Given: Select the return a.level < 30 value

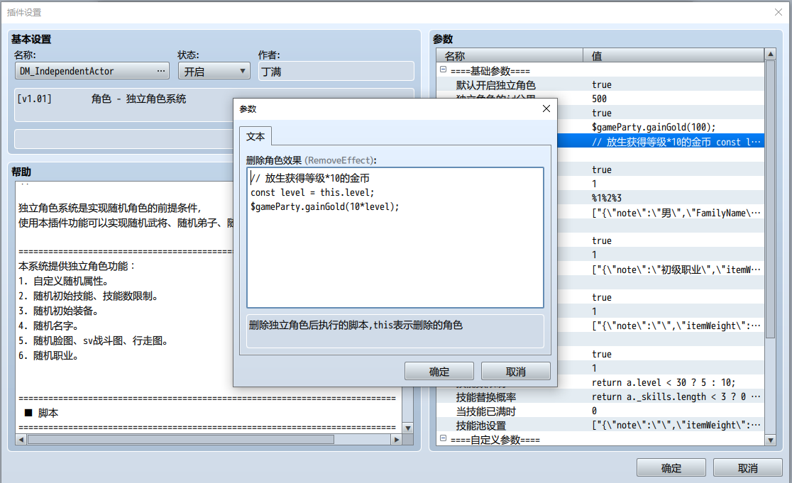Looking at the screenshot, I should pyautogui.click(x=664, y=382).
